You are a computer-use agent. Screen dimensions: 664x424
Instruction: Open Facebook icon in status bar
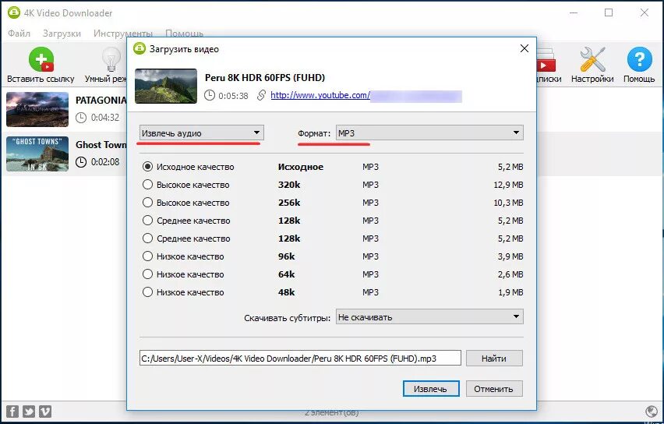point(12,412)
